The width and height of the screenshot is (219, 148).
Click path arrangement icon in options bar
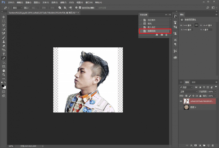coord(71,8)
